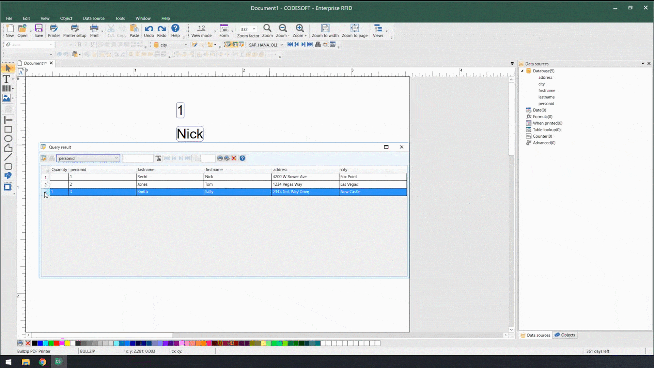654x368 pixels.
Task: Open the Zoom to width tool
Action: pyautogui.click(x=325, y=31)
